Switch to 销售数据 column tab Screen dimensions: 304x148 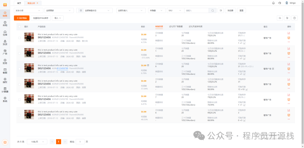159,26
